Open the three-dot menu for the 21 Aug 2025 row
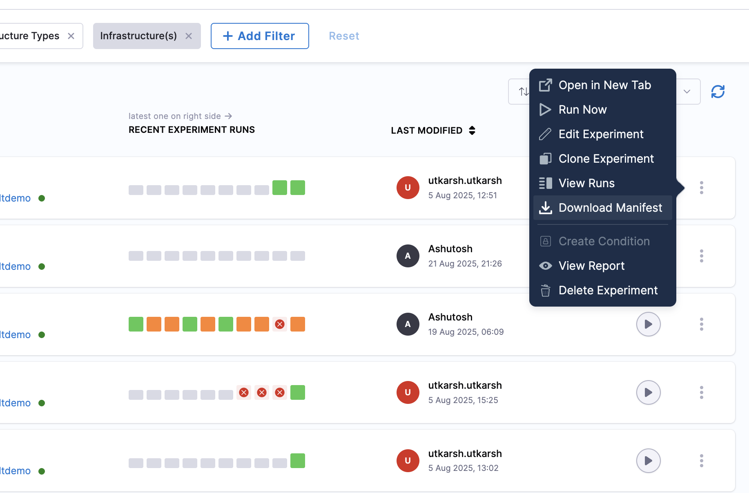749x493 pixels. (x=701, y=256)
